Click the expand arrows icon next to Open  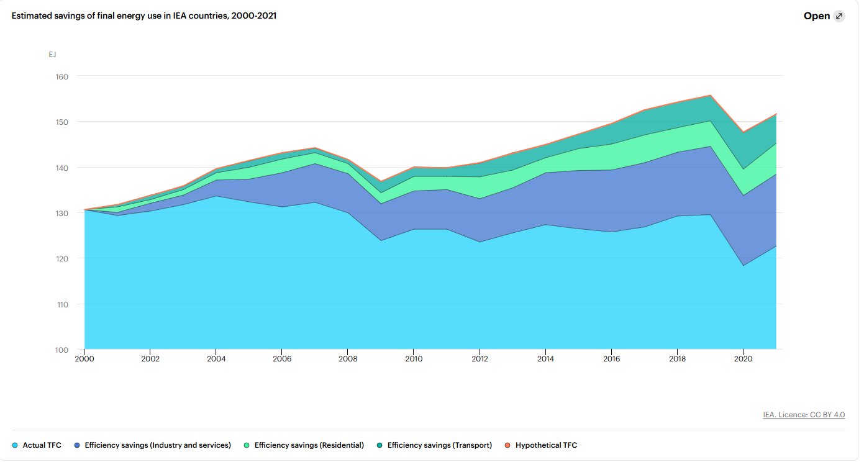839,16
